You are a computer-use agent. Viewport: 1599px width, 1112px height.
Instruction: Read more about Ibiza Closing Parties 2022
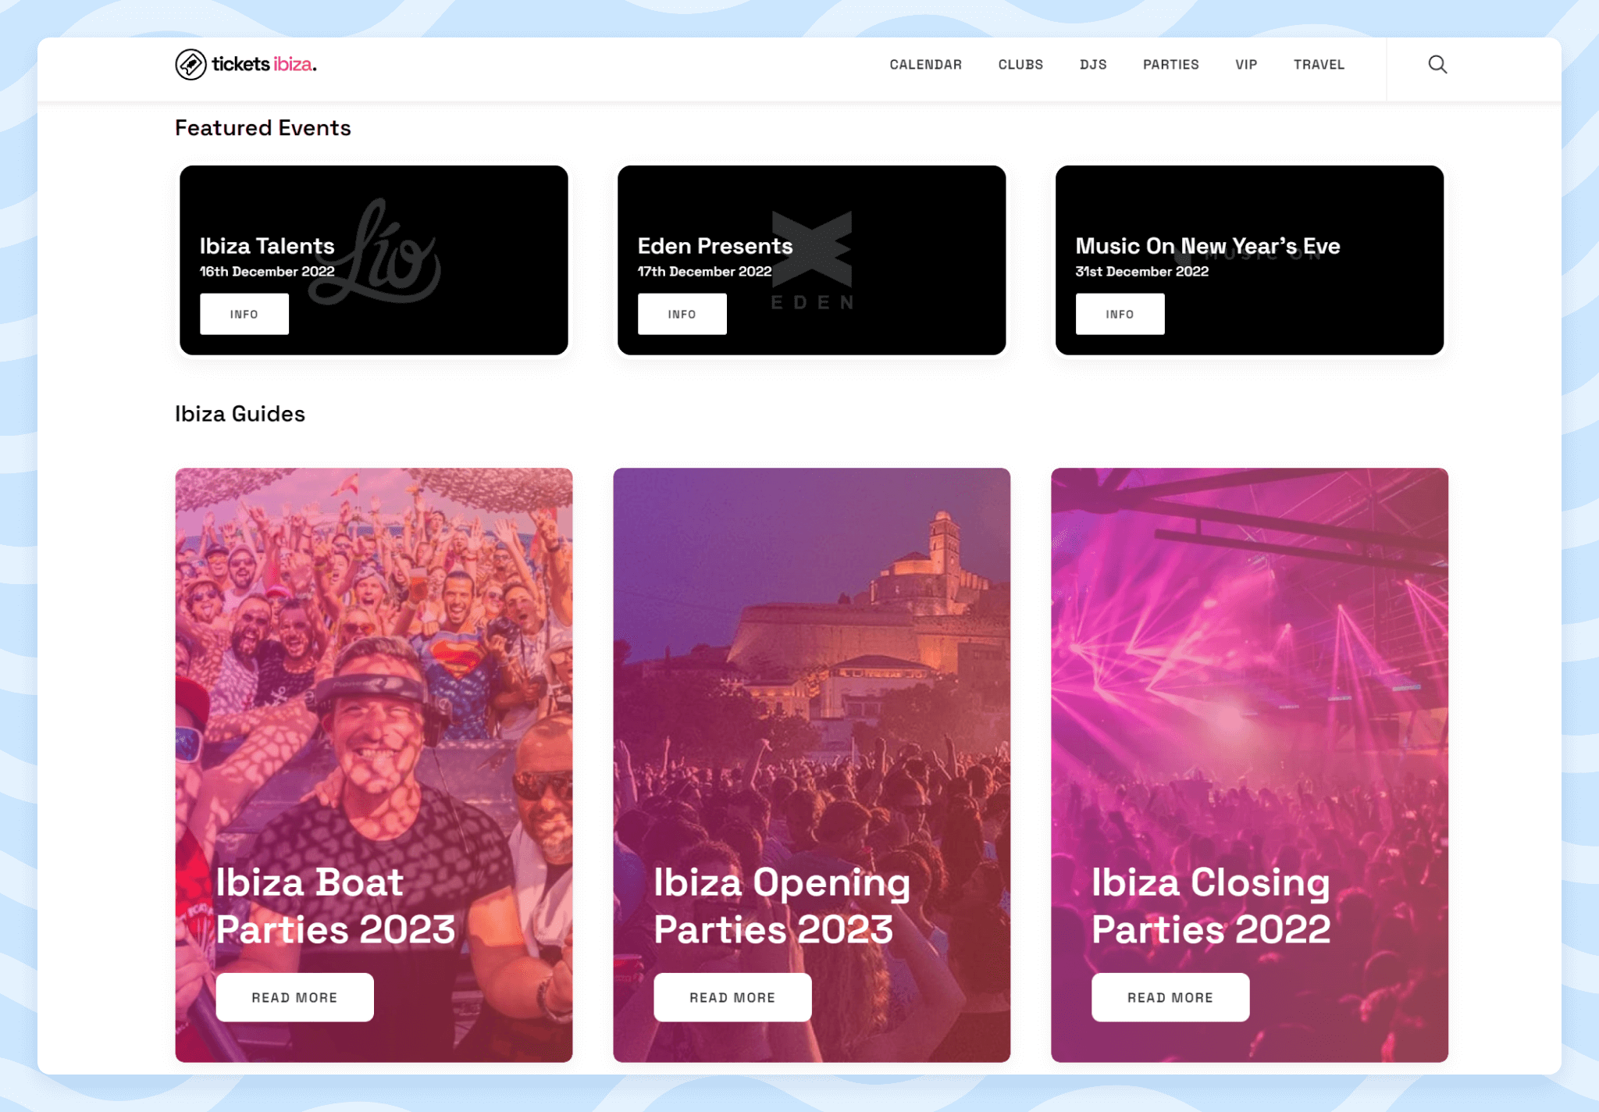pyautogui.click(x=1170, y=997)
